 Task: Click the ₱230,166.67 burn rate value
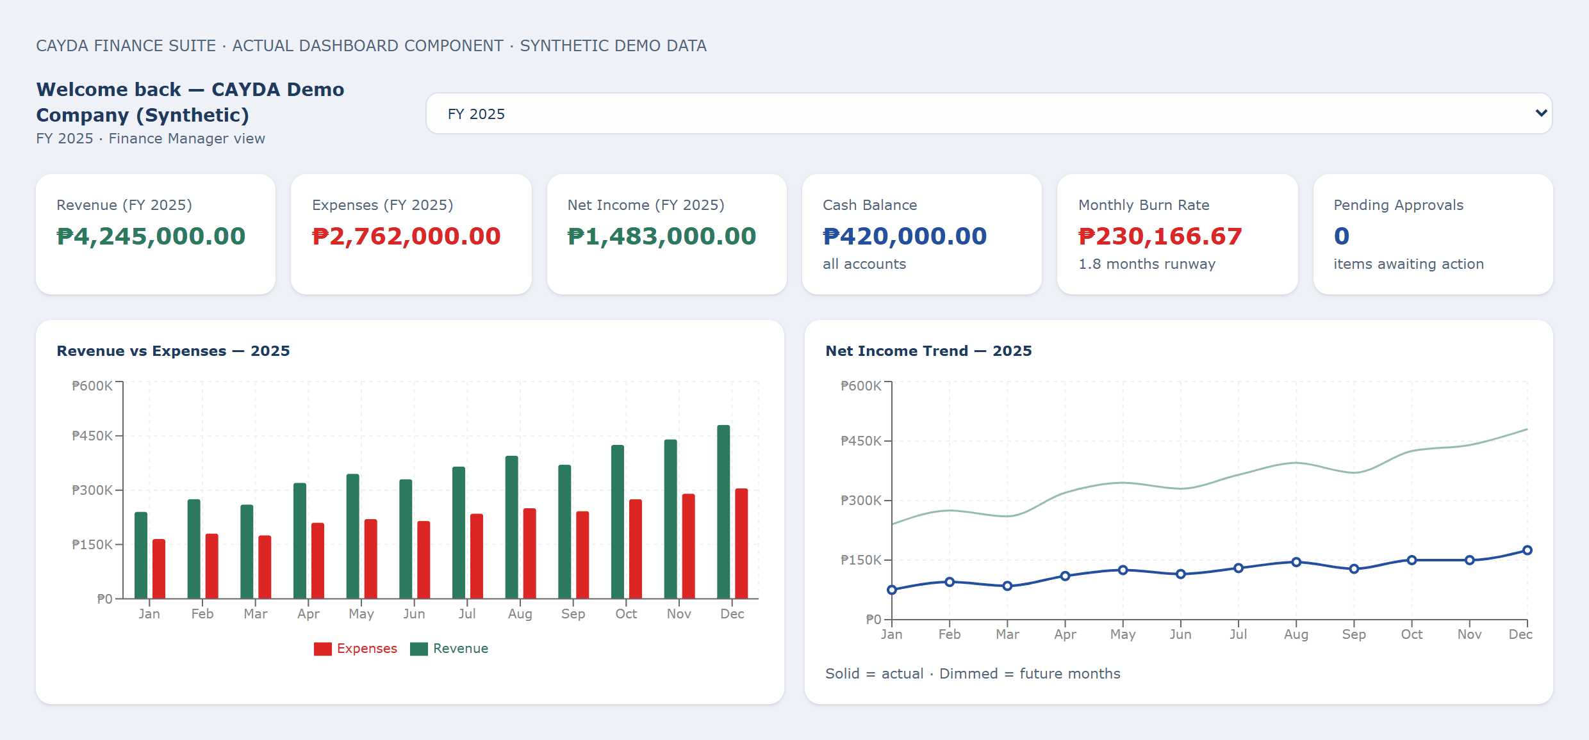tap(1160, 236)
